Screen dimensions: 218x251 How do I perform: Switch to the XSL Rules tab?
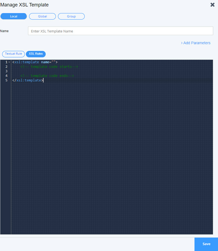[36, 54]
